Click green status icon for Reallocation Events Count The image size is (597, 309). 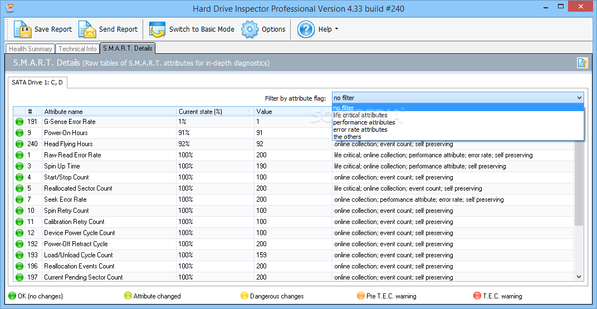point(19,266)
